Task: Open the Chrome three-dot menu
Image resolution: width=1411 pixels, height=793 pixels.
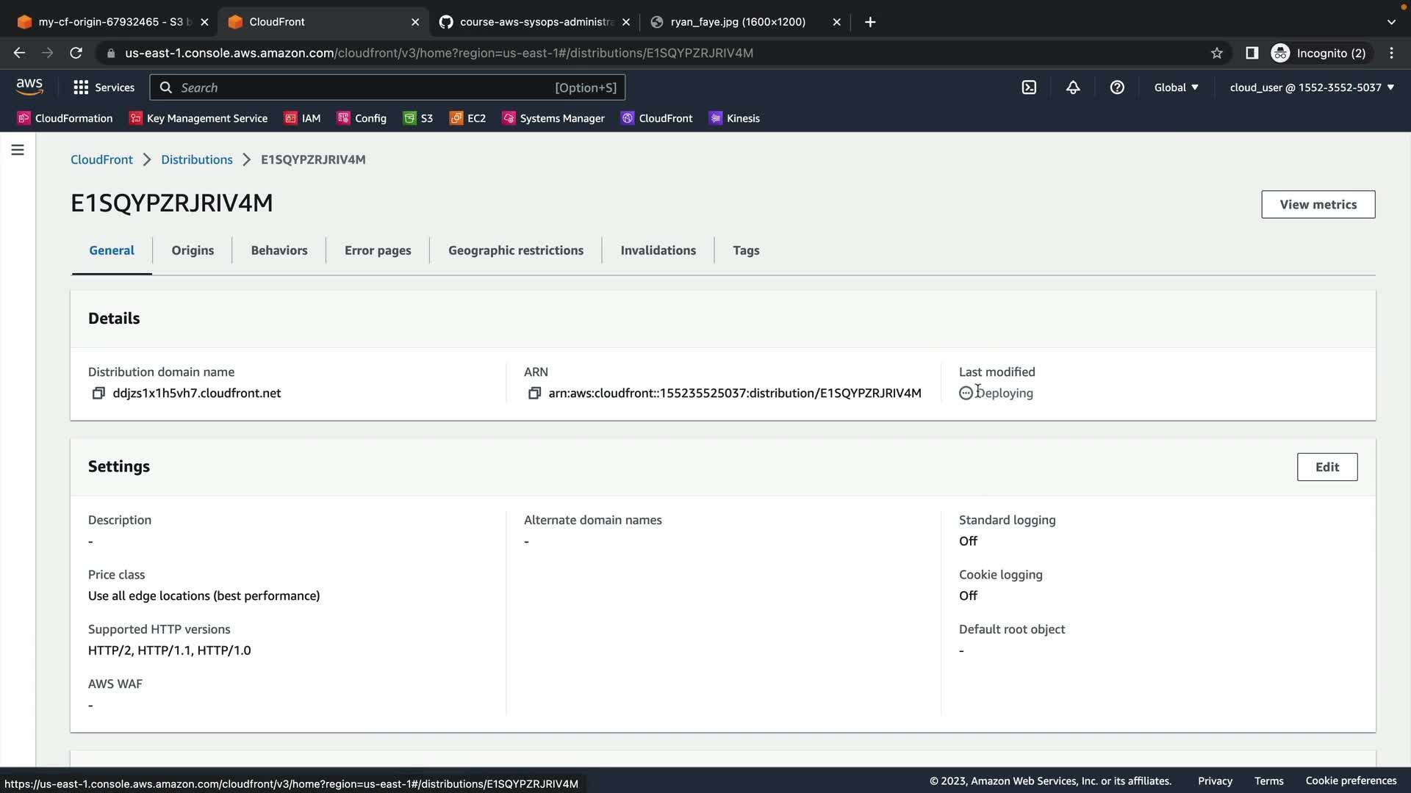Action: tap(1391, 53)
